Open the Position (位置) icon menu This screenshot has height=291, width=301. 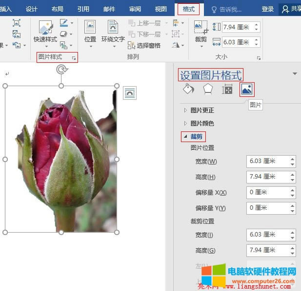tap(90, 27)
